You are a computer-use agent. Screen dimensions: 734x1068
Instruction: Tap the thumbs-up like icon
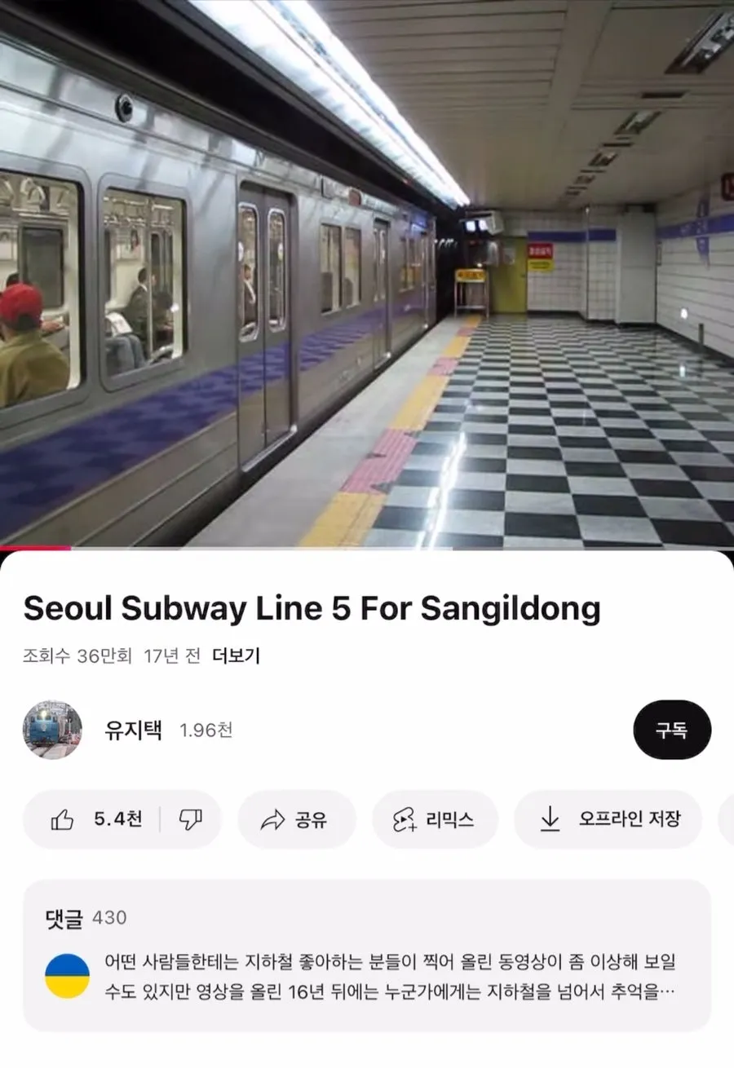[63, 819]
